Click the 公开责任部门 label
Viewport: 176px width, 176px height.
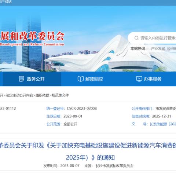tap(143, 109)
